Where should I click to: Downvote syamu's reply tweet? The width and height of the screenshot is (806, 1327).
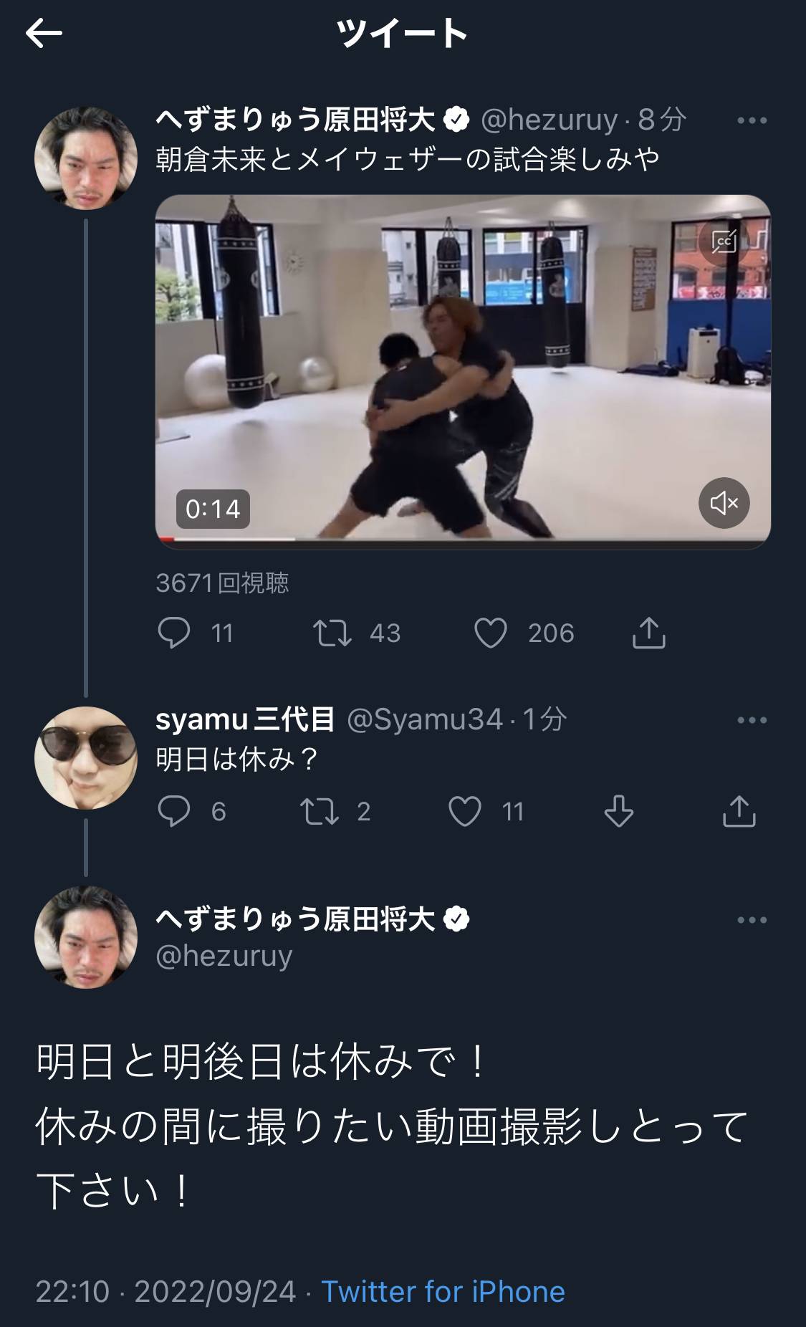618,811
